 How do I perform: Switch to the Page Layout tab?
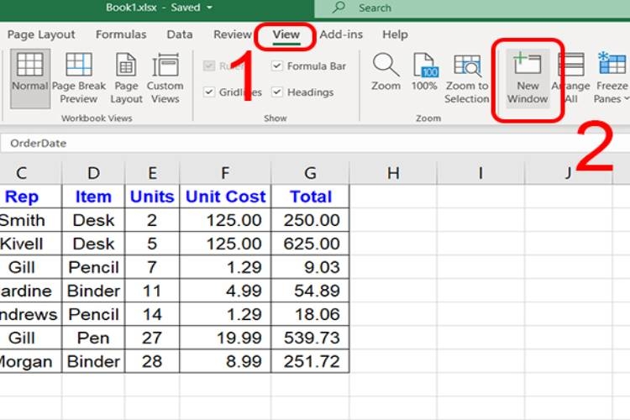coord(41,34)
